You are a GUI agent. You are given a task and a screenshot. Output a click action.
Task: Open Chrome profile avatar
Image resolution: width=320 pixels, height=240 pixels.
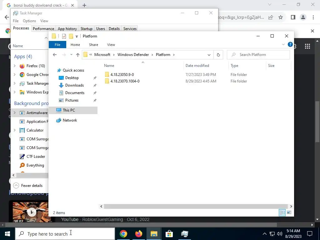coord(303,17)
